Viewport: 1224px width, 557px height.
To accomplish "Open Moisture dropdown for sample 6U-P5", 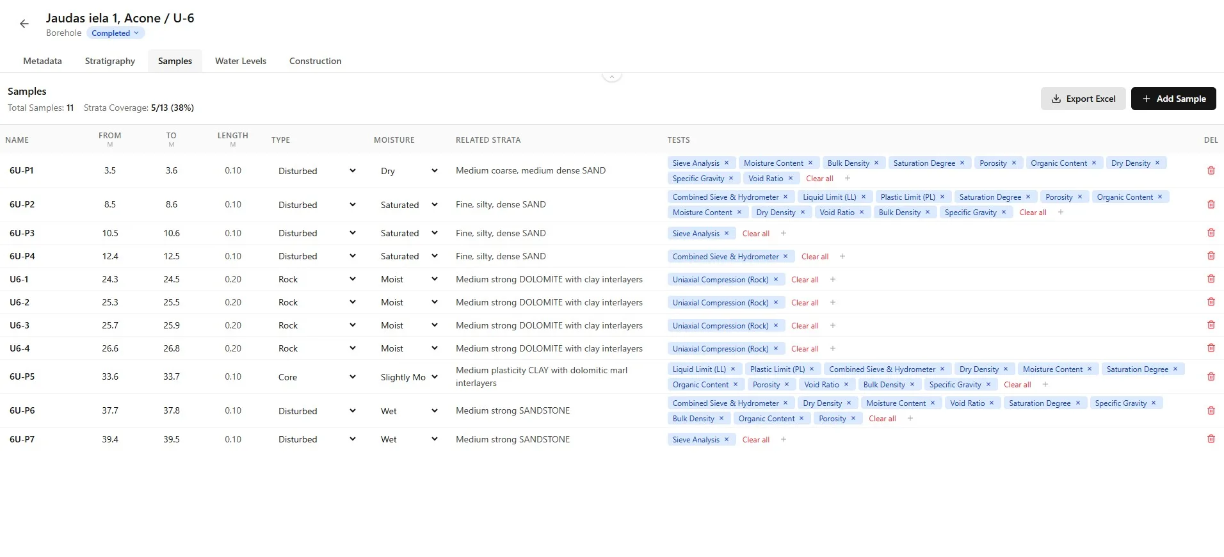I will pyautogui.click(x=408, y=377).
